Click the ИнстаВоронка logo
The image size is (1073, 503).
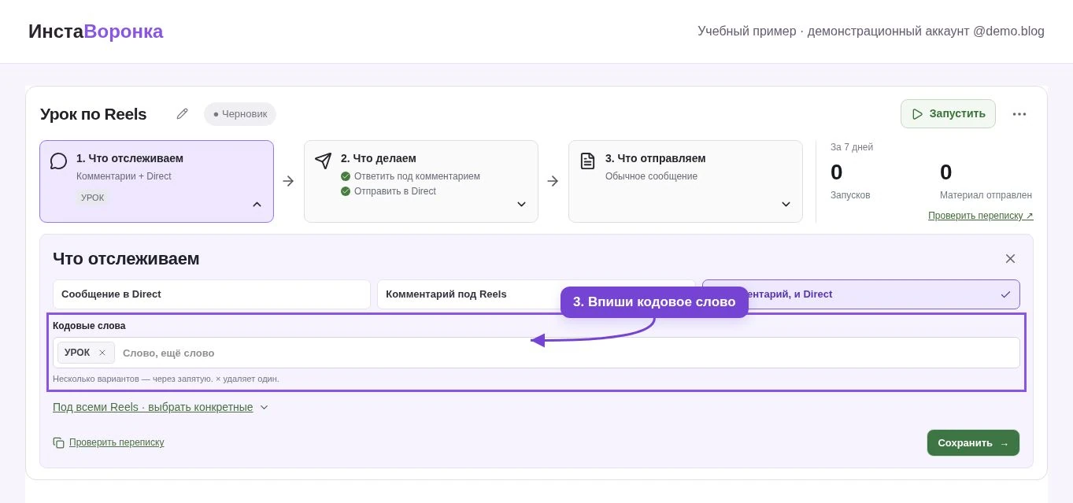point(96,31)
